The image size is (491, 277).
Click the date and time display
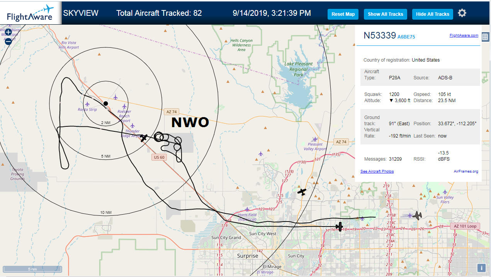(x=272, y=13)
